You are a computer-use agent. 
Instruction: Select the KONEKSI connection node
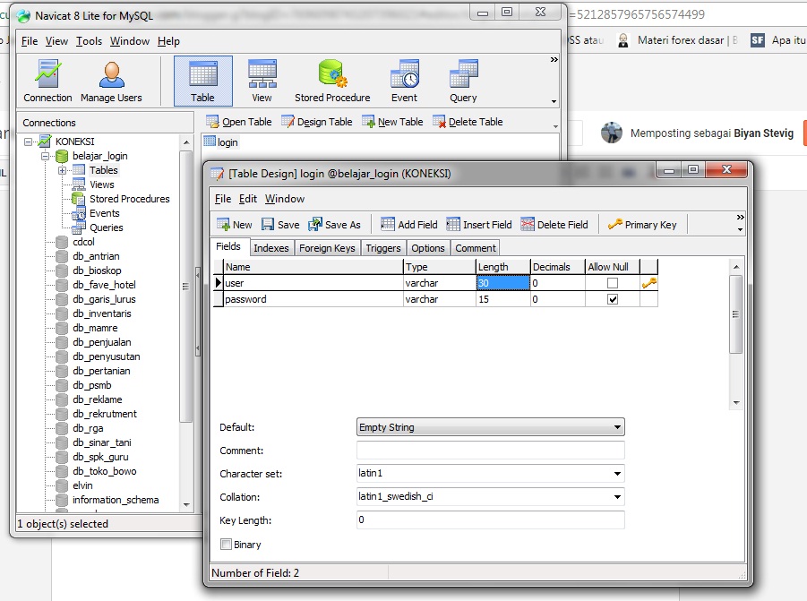click(74, 141)
